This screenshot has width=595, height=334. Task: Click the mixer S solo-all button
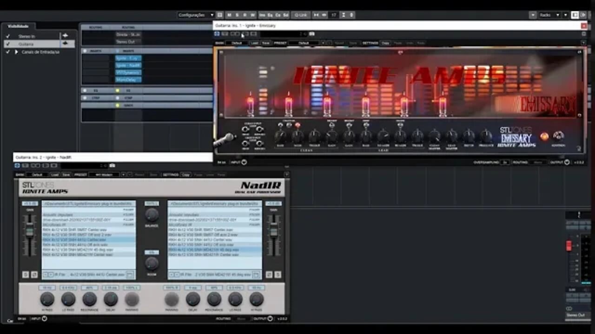click(237, 15)
